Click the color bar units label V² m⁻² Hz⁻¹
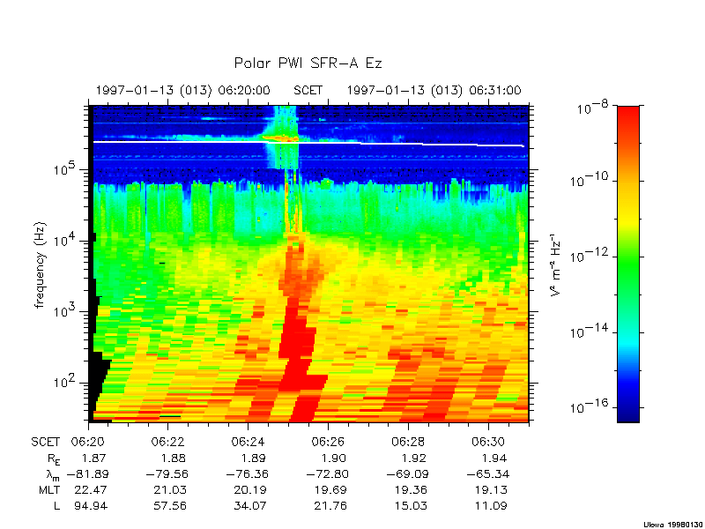Image resolution: width=705 pixels, height=529 pixels. pos(556,264)
